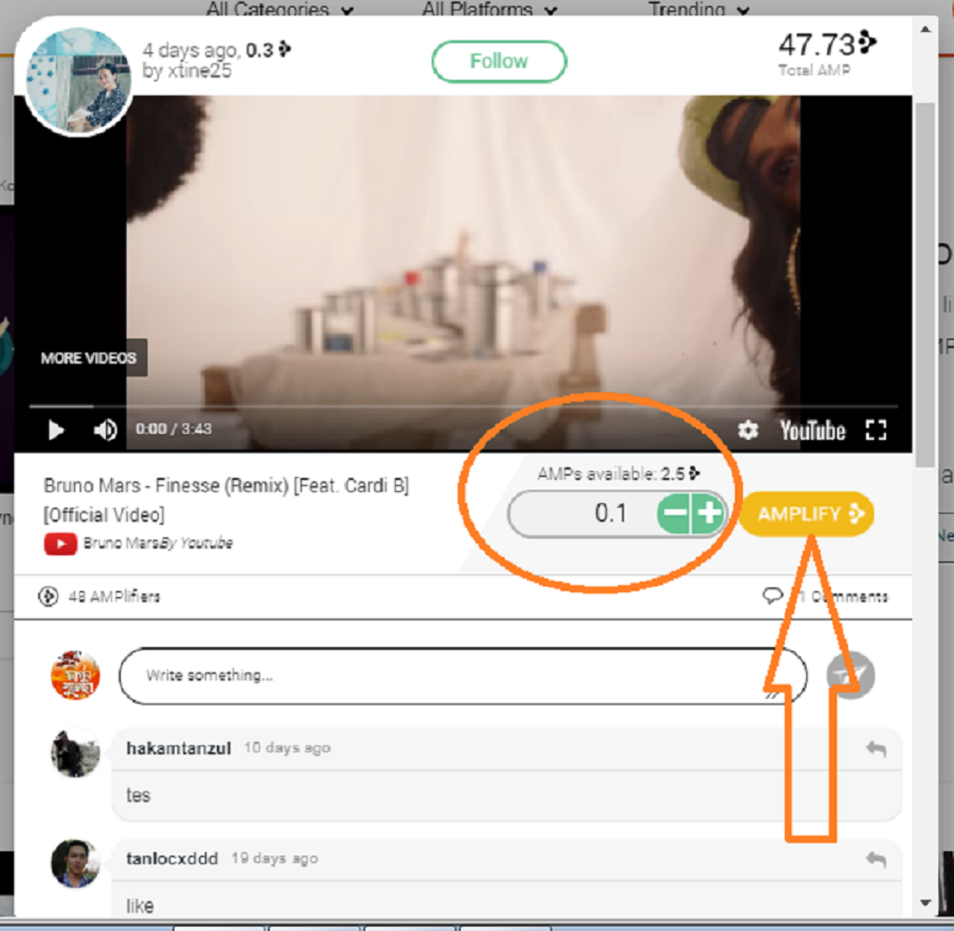Open video on YouTube logo
Viewport: 954px width, 931px height.
coord(812,431)
